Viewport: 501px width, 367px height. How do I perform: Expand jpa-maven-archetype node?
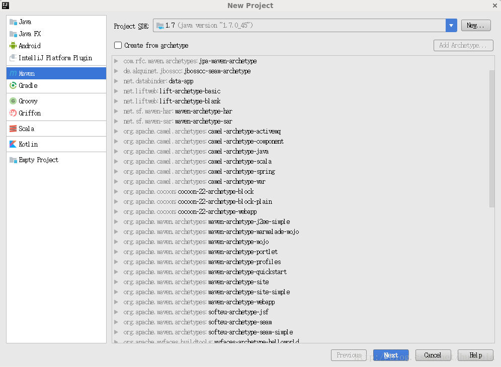point(116,61)
